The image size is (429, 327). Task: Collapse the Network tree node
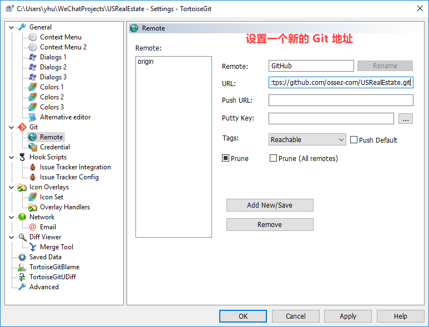click(12, 217)
